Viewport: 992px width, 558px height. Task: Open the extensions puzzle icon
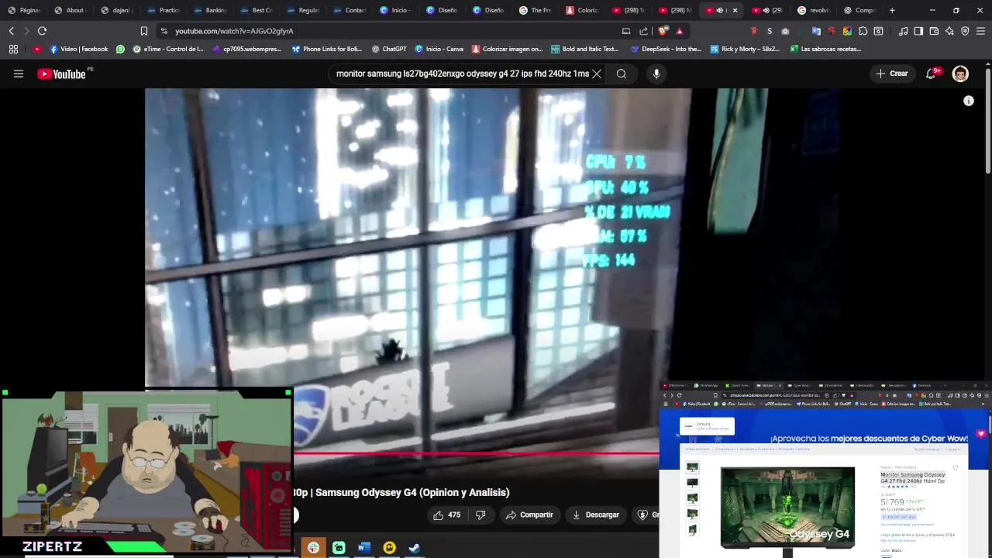point(863,31)
